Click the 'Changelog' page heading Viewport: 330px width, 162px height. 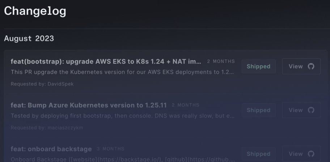(35, 11)
